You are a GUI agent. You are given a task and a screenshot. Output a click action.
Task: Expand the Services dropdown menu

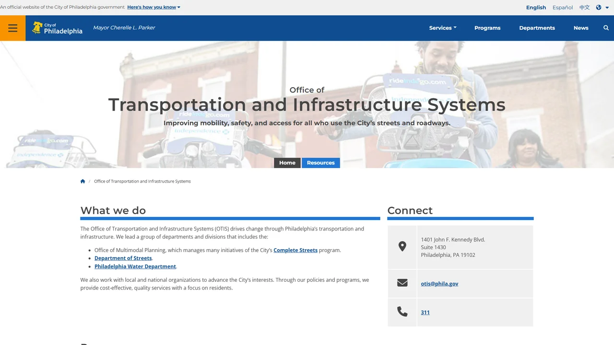[x=443, y=28]
